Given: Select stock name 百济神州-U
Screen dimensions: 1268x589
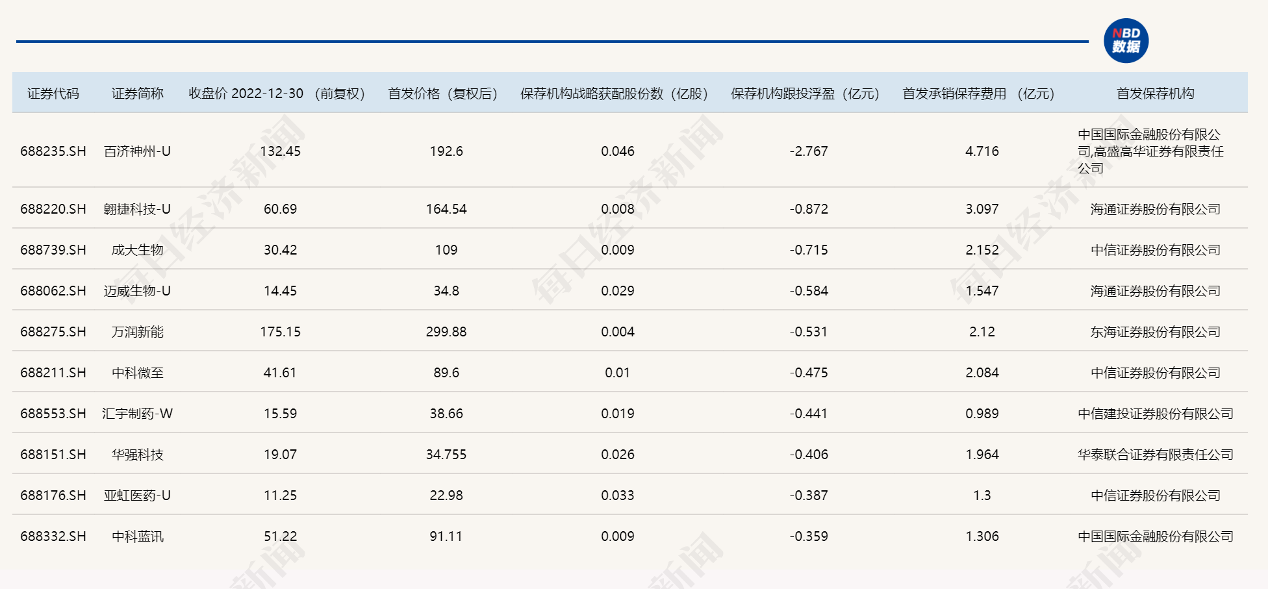Looking at the screenshot, I should [x=138, y=151].
